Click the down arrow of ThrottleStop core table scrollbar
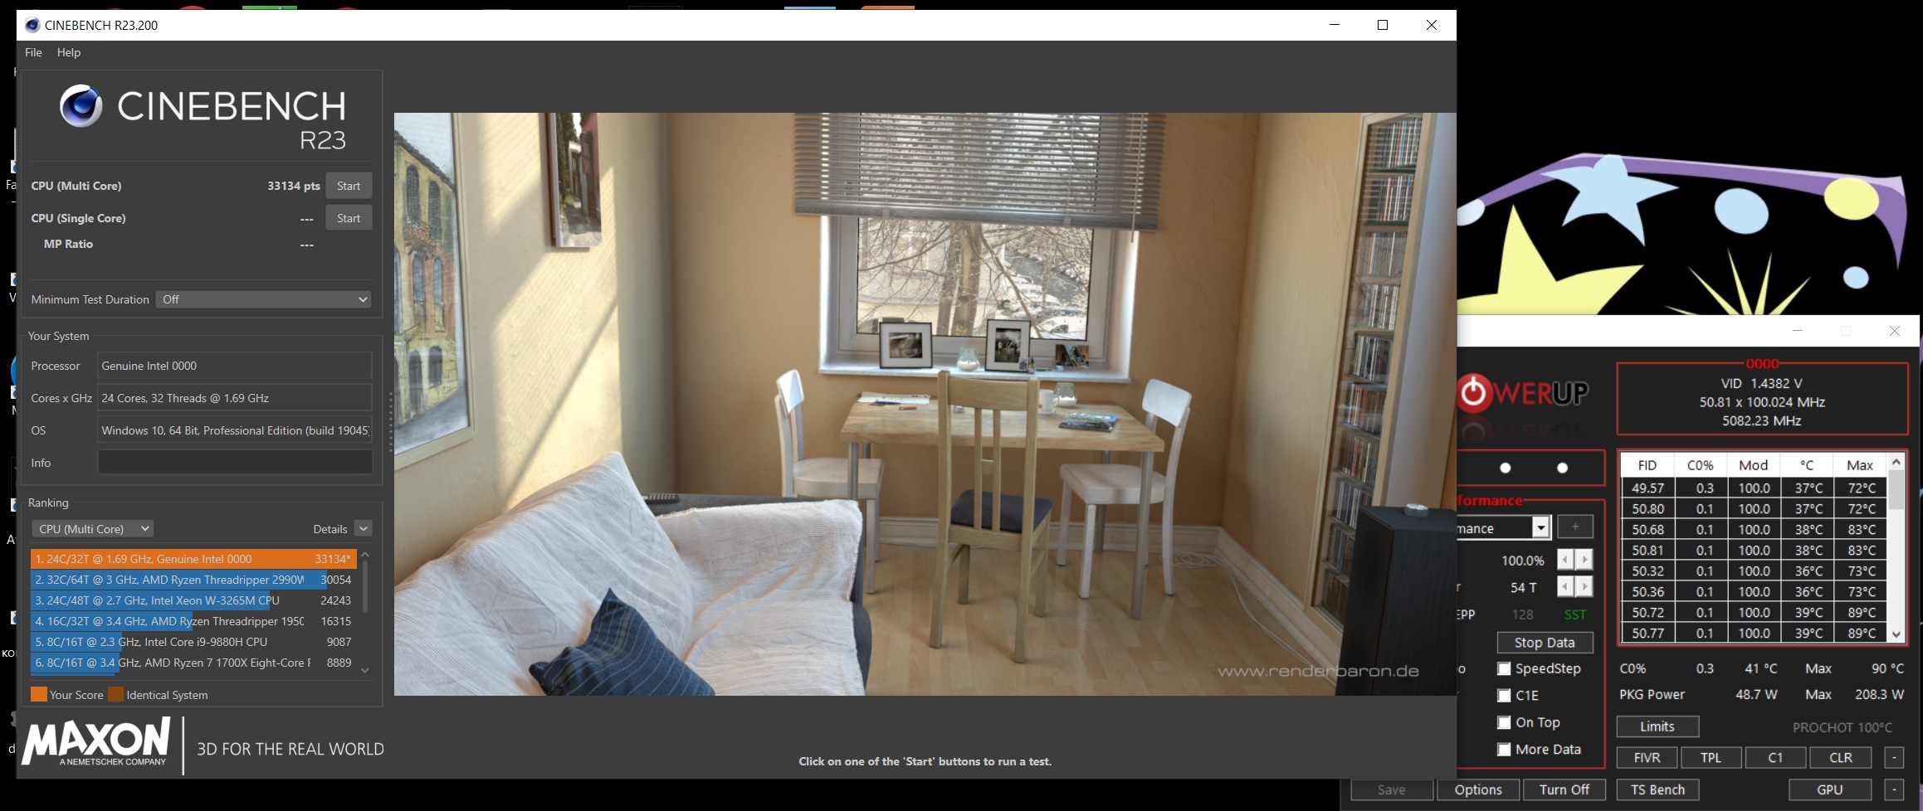 [x=1896, y=634]
